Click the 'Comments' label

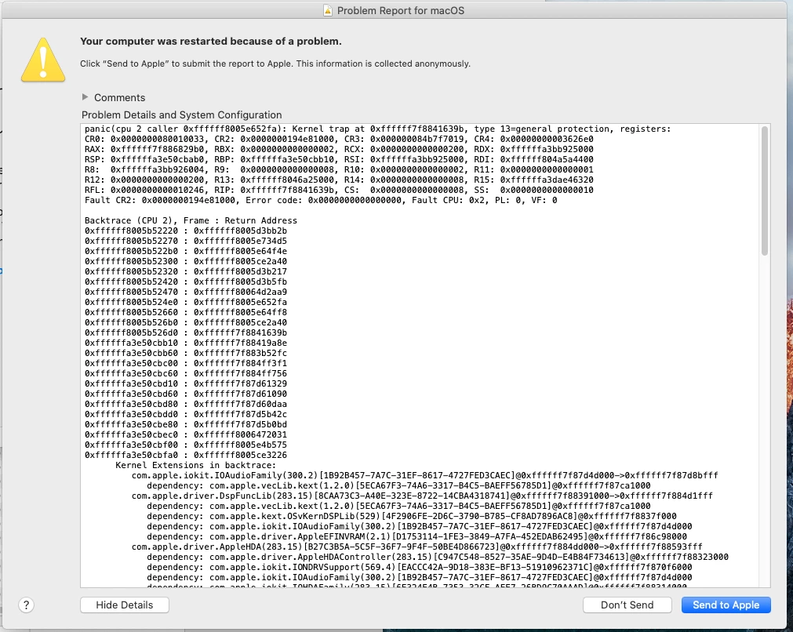tap(119, 97)
